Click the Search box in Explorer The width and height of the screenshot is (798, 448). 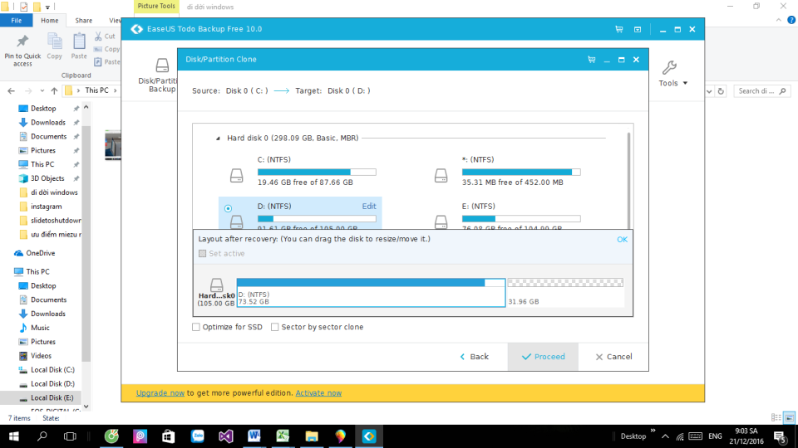(x=761, y=91)
